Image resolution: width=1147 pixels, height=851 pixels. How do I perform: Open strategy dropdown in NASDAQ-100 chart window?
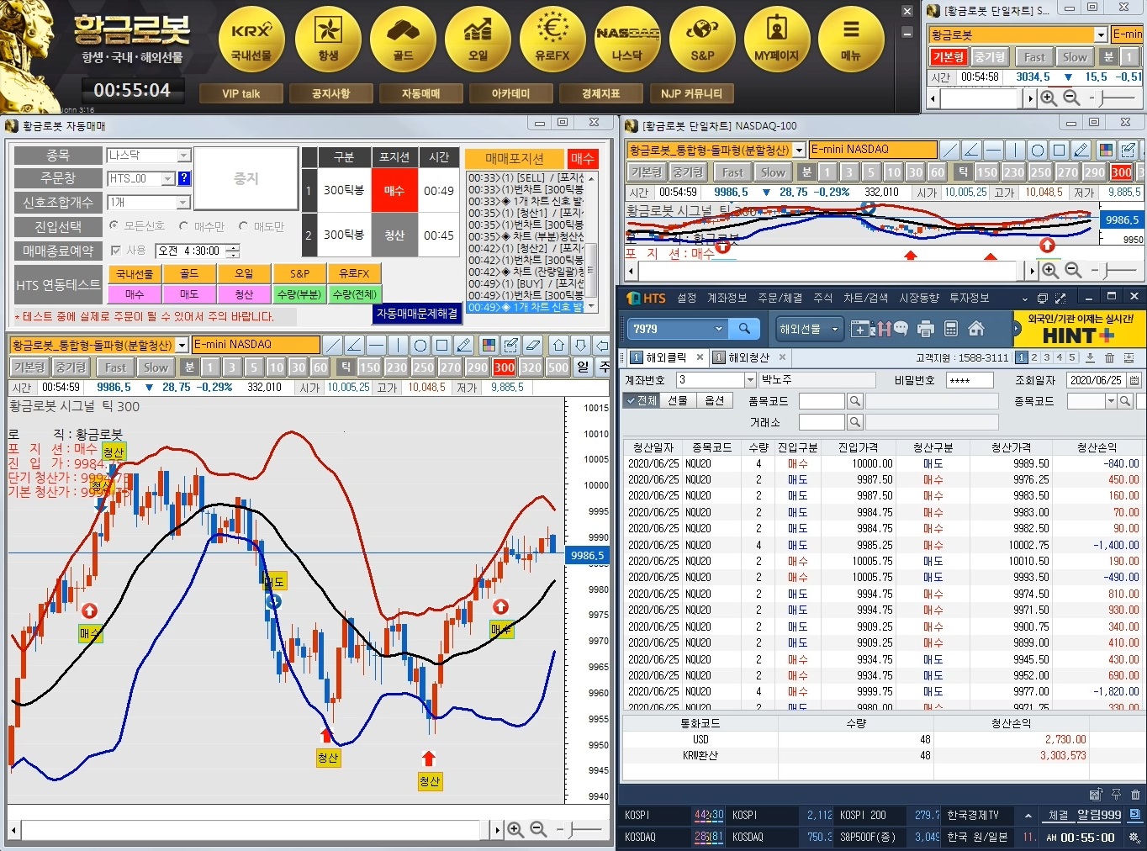click(x=800, y=150)
